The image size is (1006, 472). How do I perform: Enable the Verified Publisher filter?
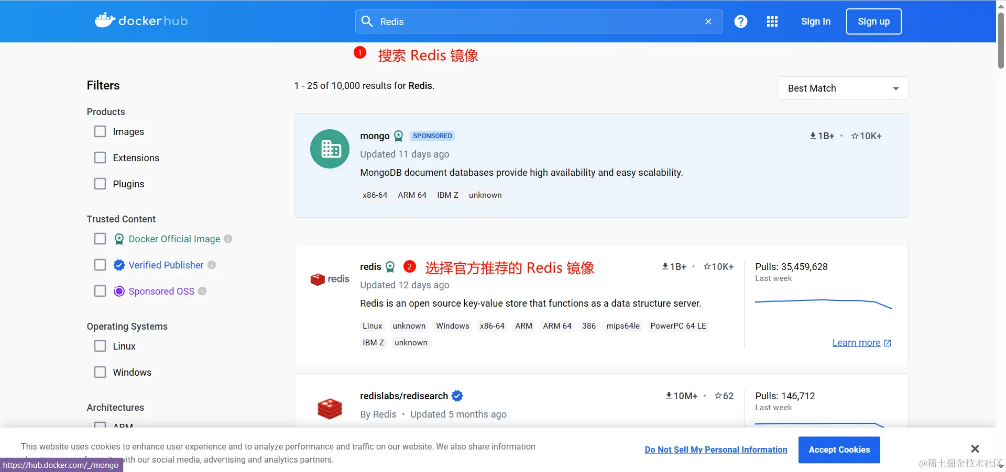pos(100,265)
